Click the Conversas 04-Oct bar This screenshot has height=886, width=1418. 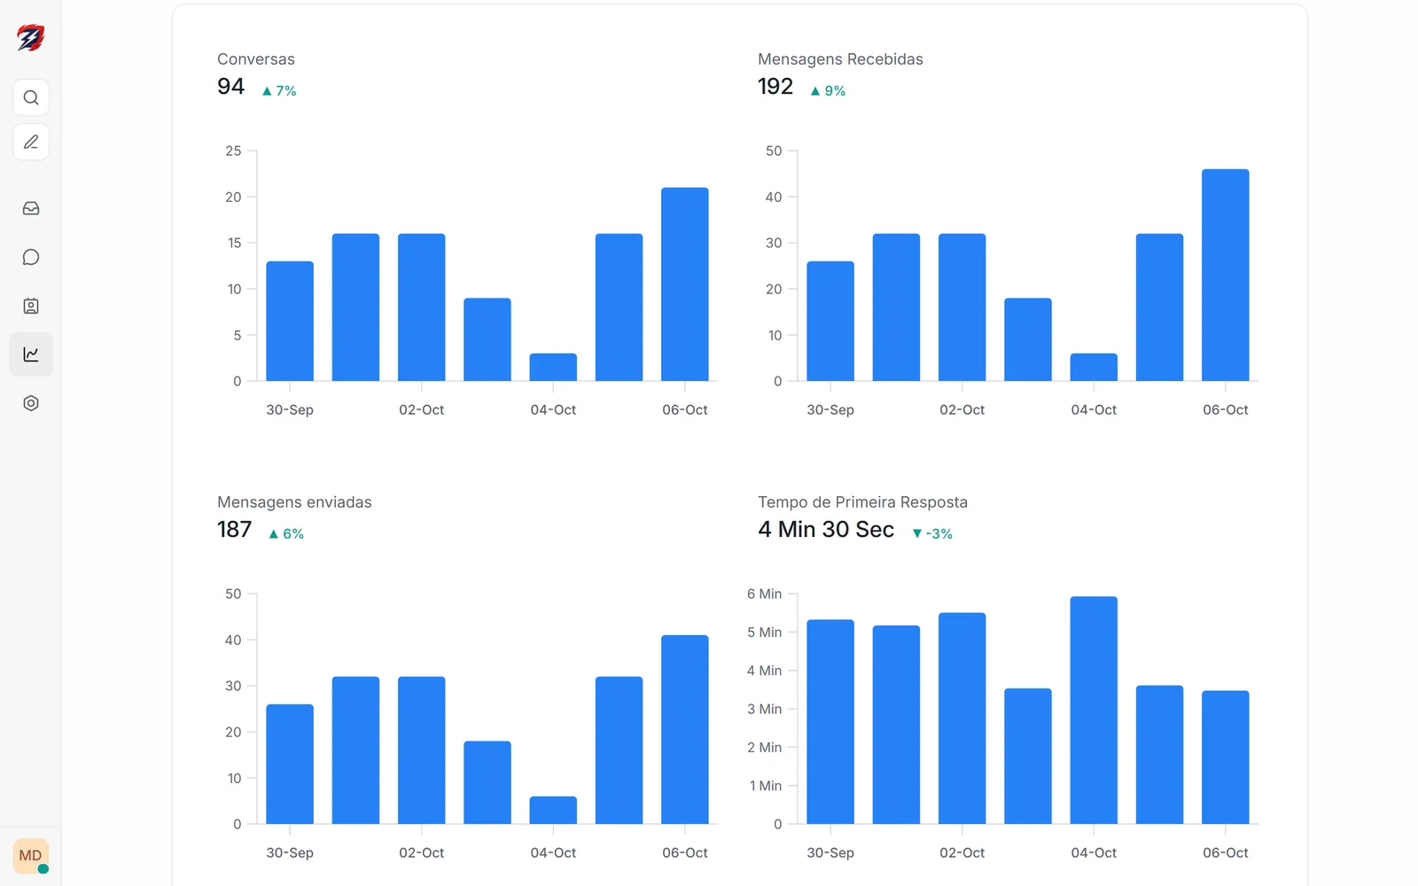(x=553, y=367)
